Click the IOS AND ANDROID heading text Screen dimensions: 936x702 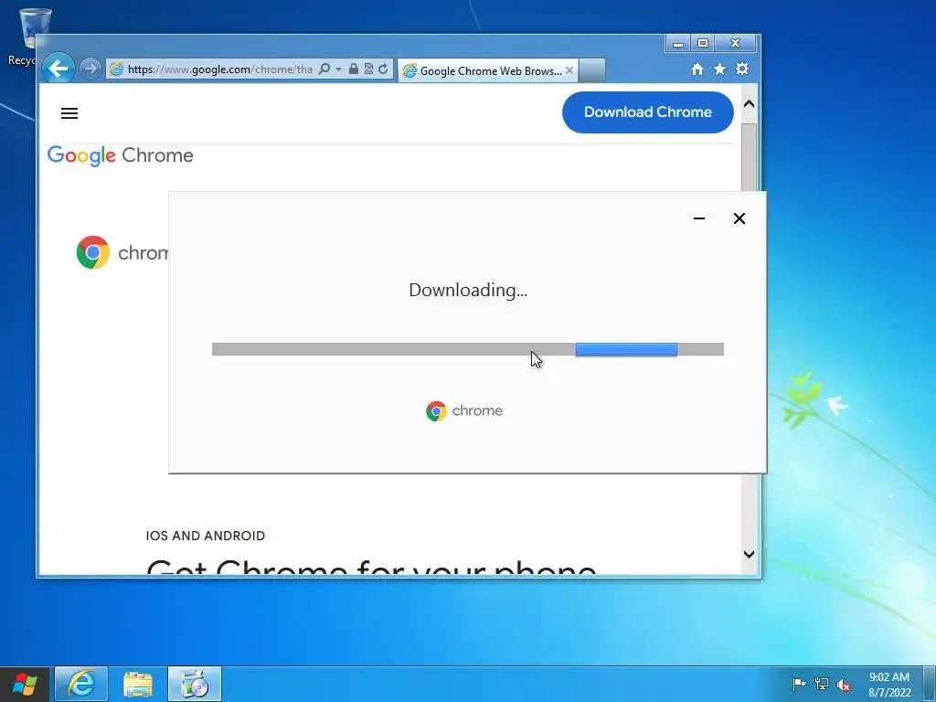point(206,536)
